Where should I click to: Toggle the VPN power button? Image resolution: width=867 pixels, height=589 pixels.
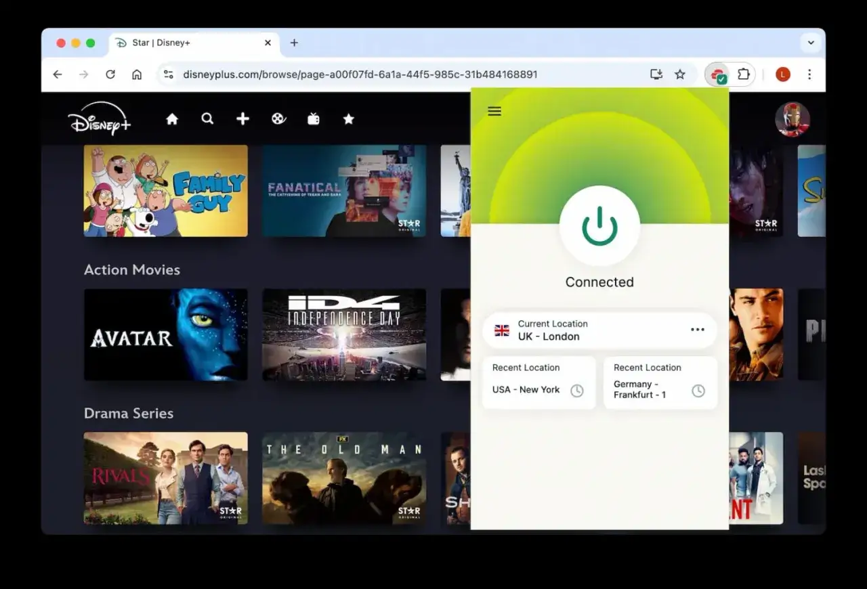point(599,226)
